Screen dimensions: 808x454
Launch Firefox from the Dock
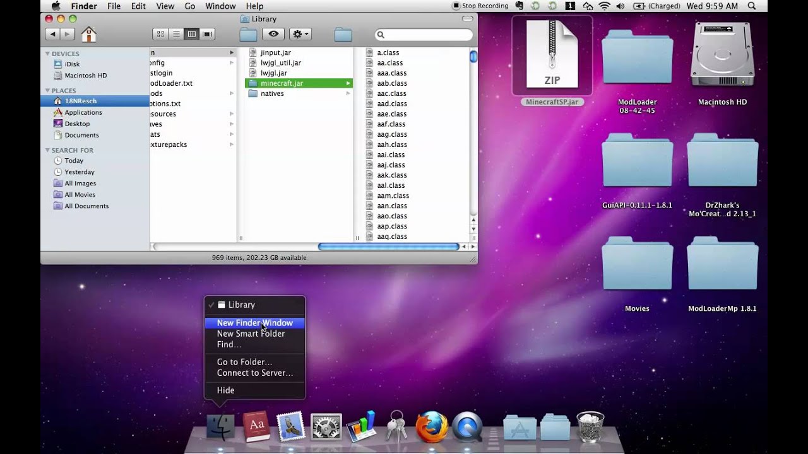tap(432, 427)
